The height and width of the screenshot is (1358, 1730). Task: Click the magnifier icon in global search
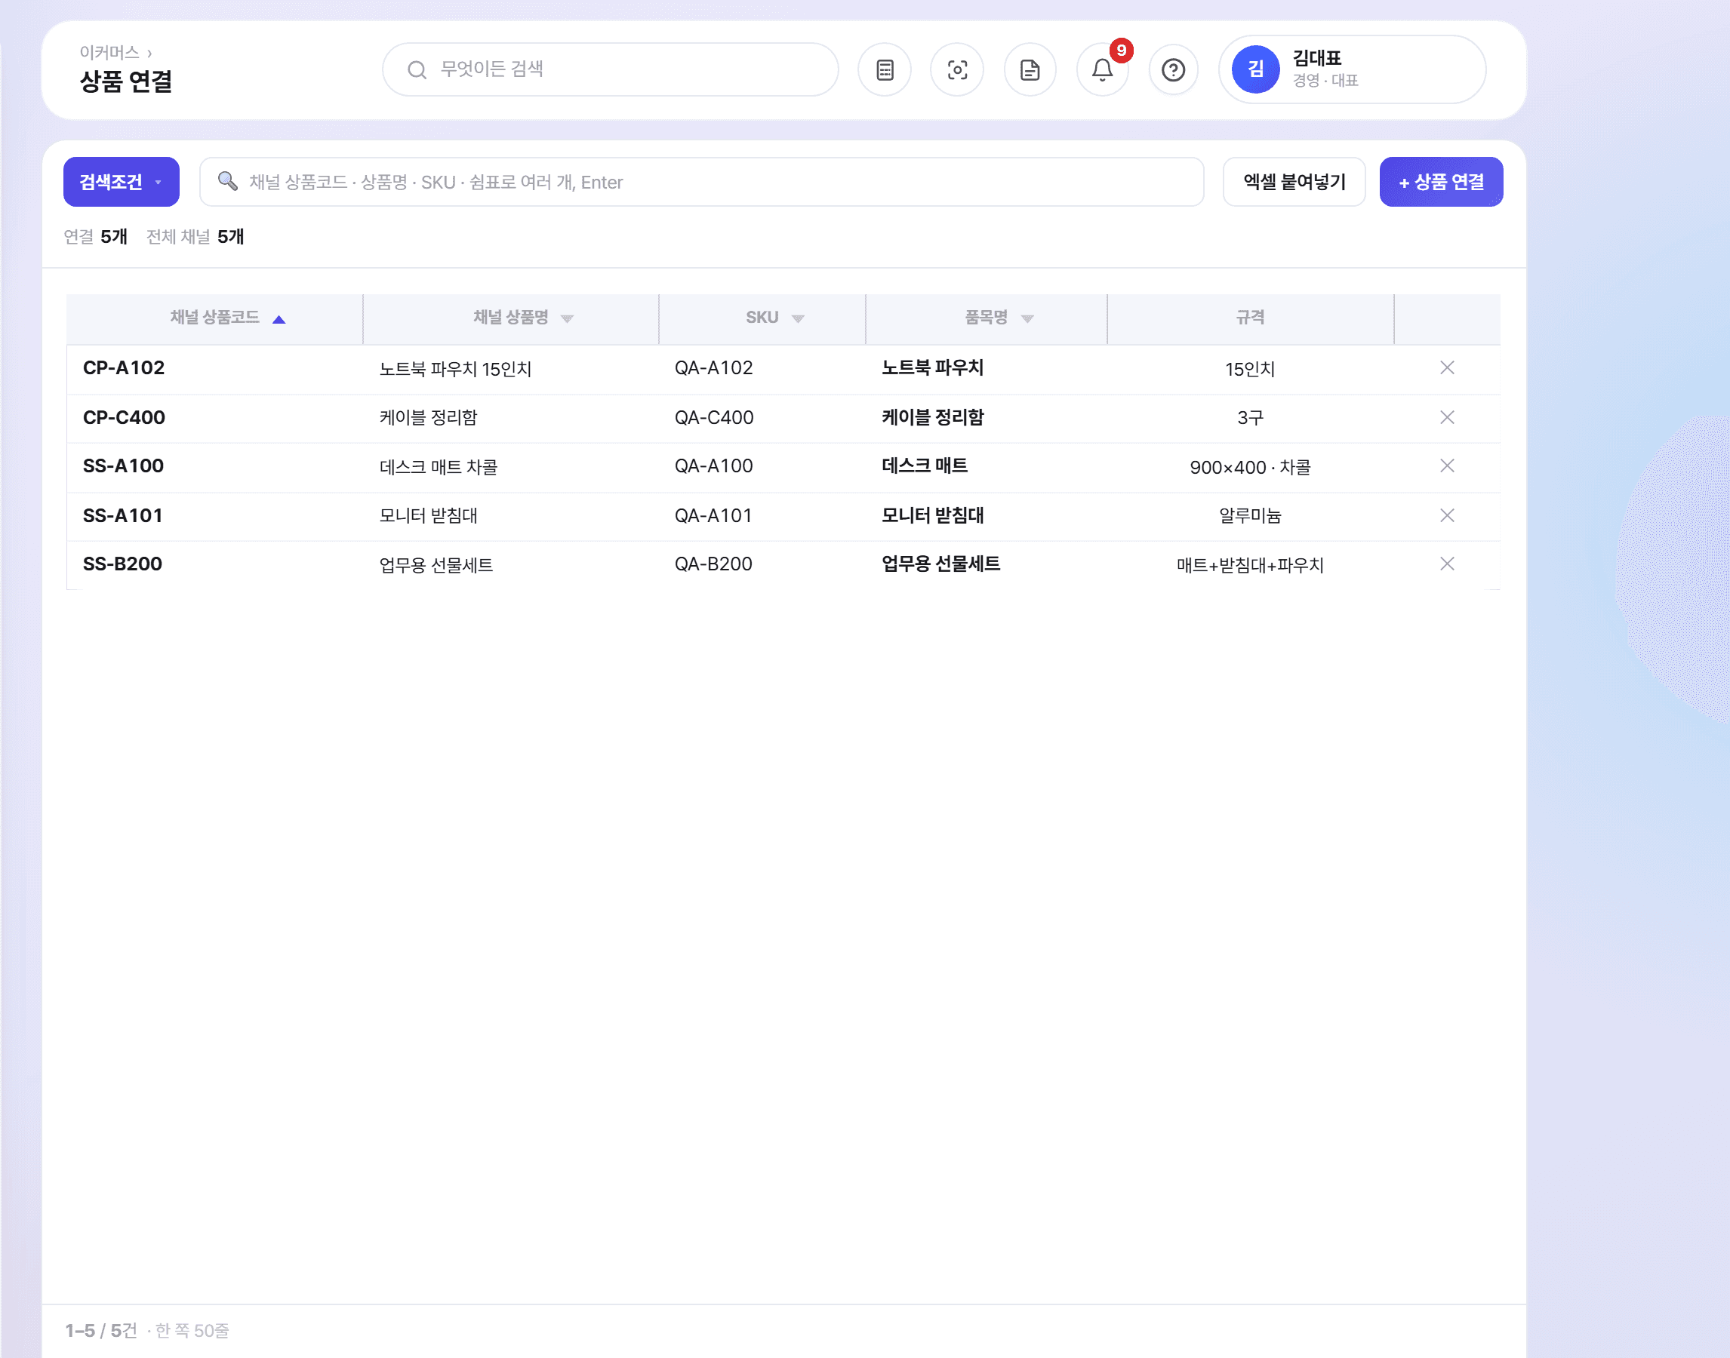[x=417, y=70]
